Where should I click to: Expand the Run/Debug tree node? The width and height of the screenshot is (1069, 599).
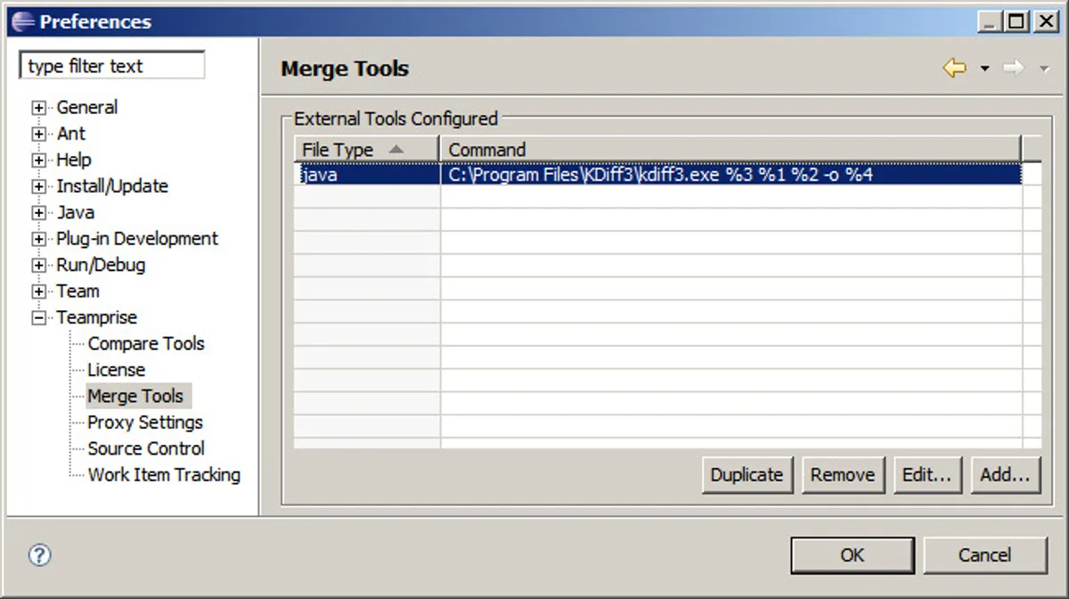(38, 266)
